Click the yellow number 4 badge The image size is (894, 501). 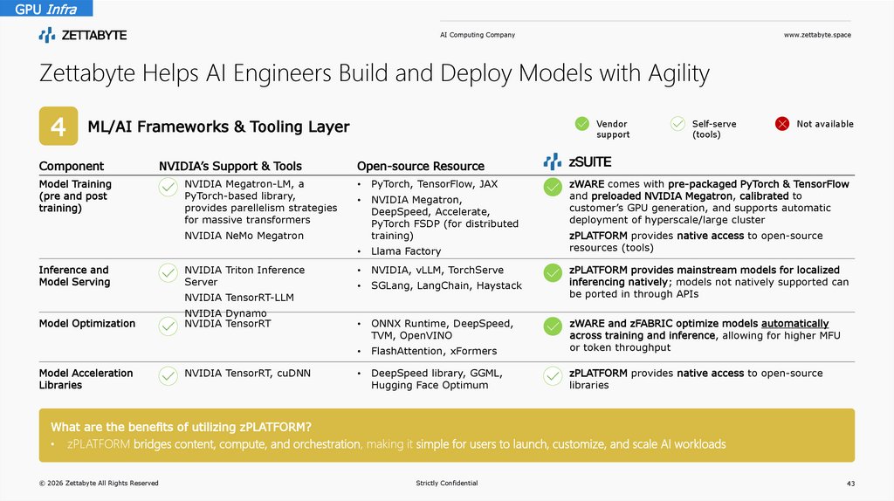pyautogui.click(x=58, y=126)
